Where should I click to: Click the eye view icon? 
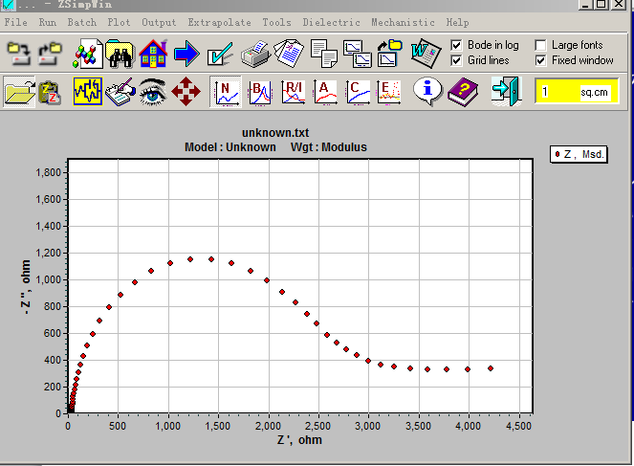pos(151,92)
